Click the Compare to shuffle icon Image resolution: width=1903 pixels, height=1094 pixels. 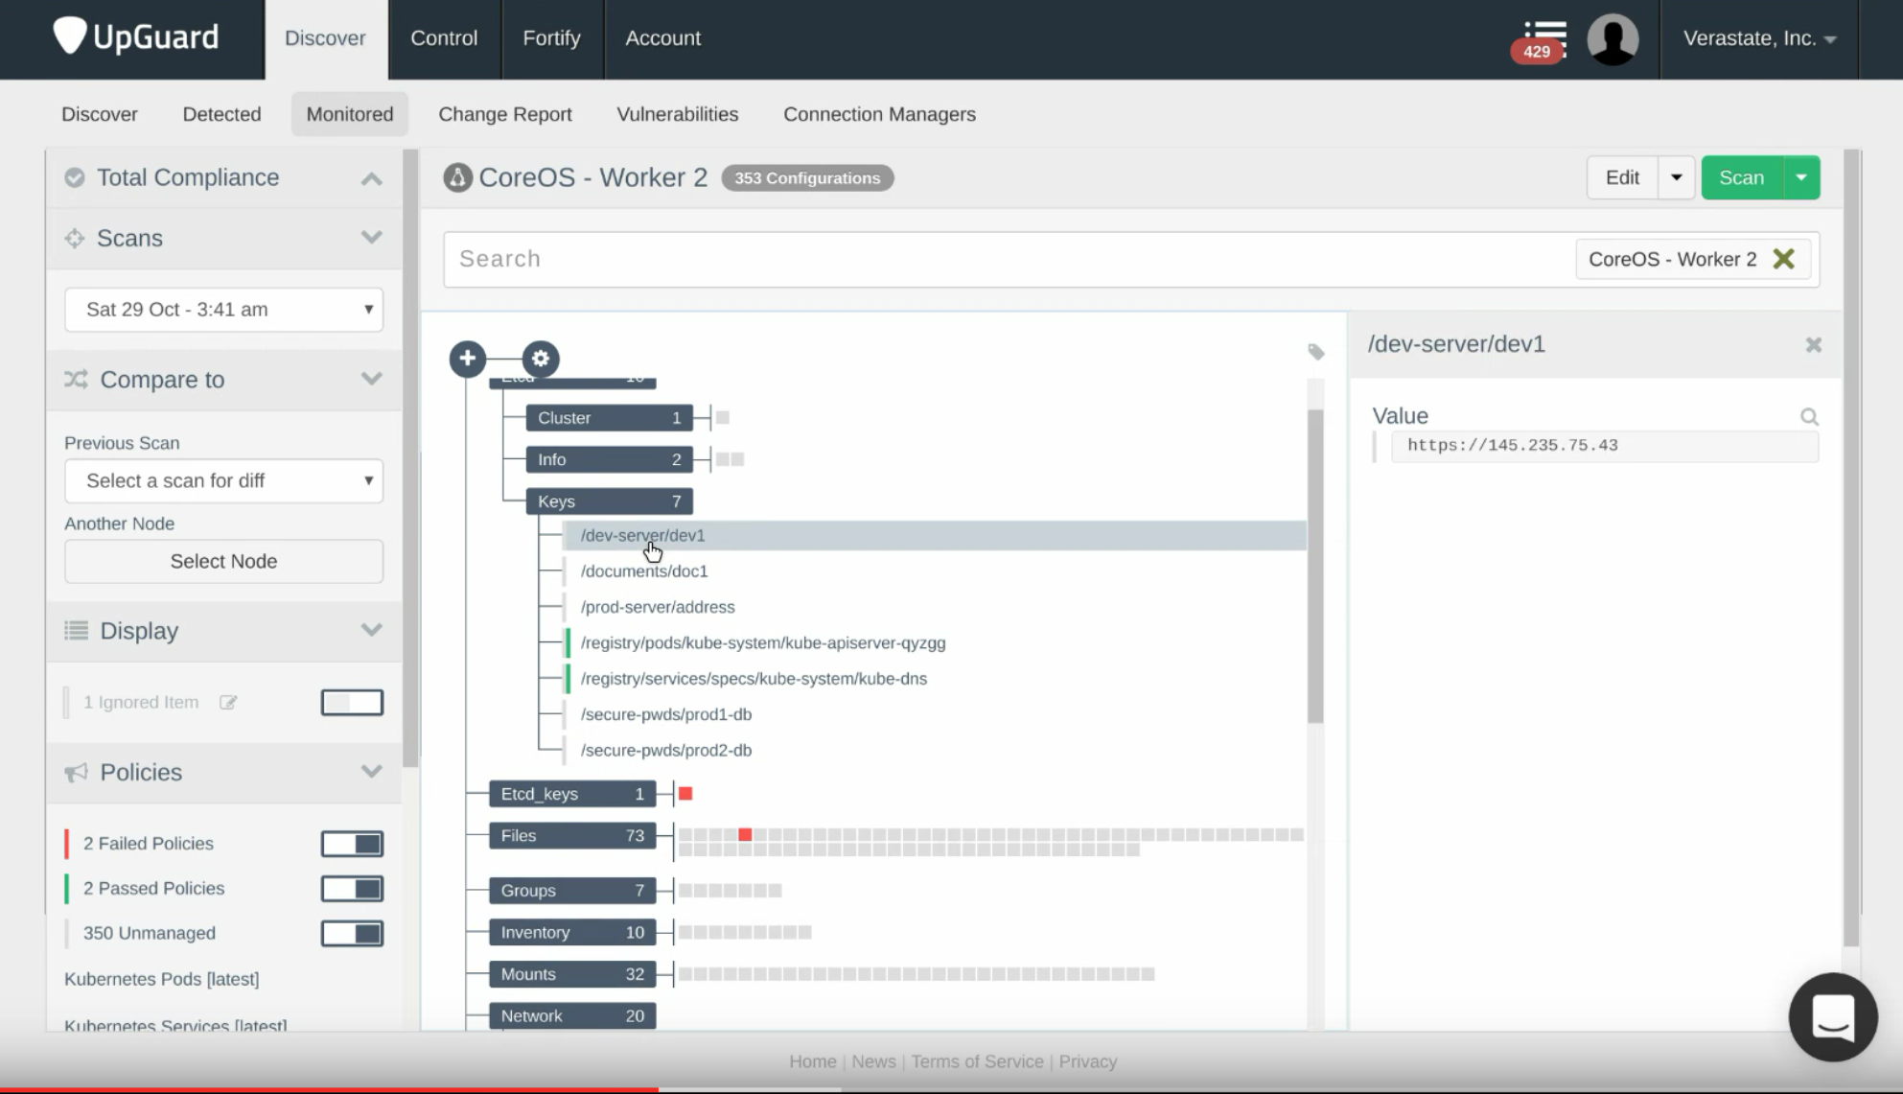[77, 379]
